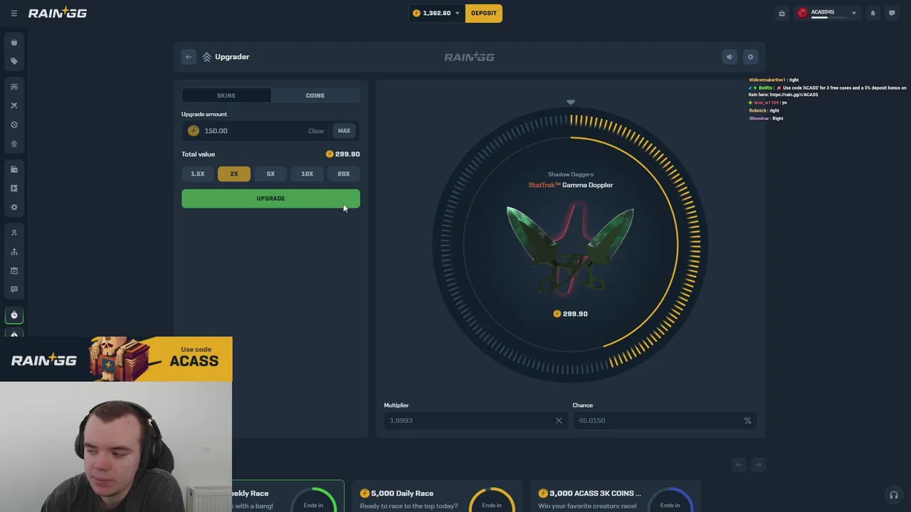This screenshot has height=512, width=911.
Task: Expand the coin balance 1,362.60 dropdown
Action: pos(436,13)
